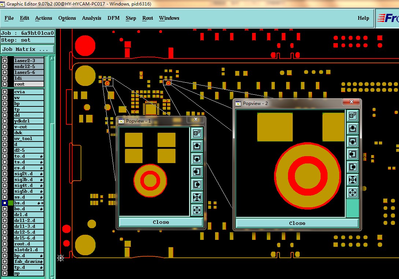Click pencil marker on ss.d layer
The width and height of the screenshot is (399, 279).
point(41,197)
